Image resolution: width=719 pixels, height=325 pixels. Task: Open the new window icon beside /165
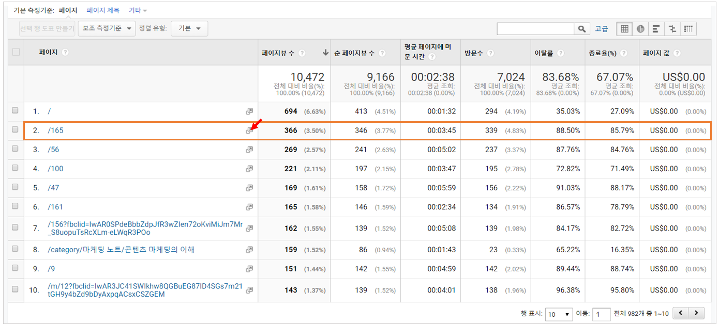coord(249,131)
